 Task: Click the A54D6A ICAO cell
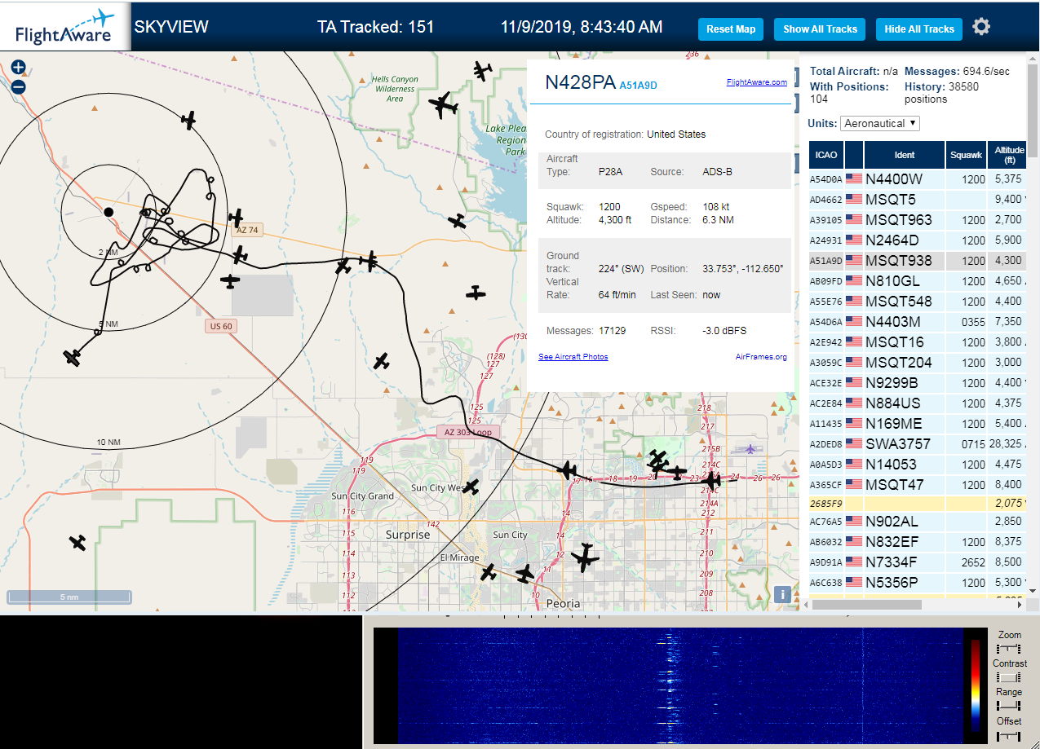click(x=825, y=322)
